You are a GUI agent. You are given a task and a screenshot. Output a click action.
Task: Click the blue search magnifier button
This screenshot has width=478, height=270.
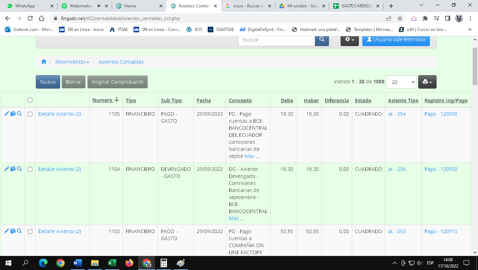coord(322,40)
